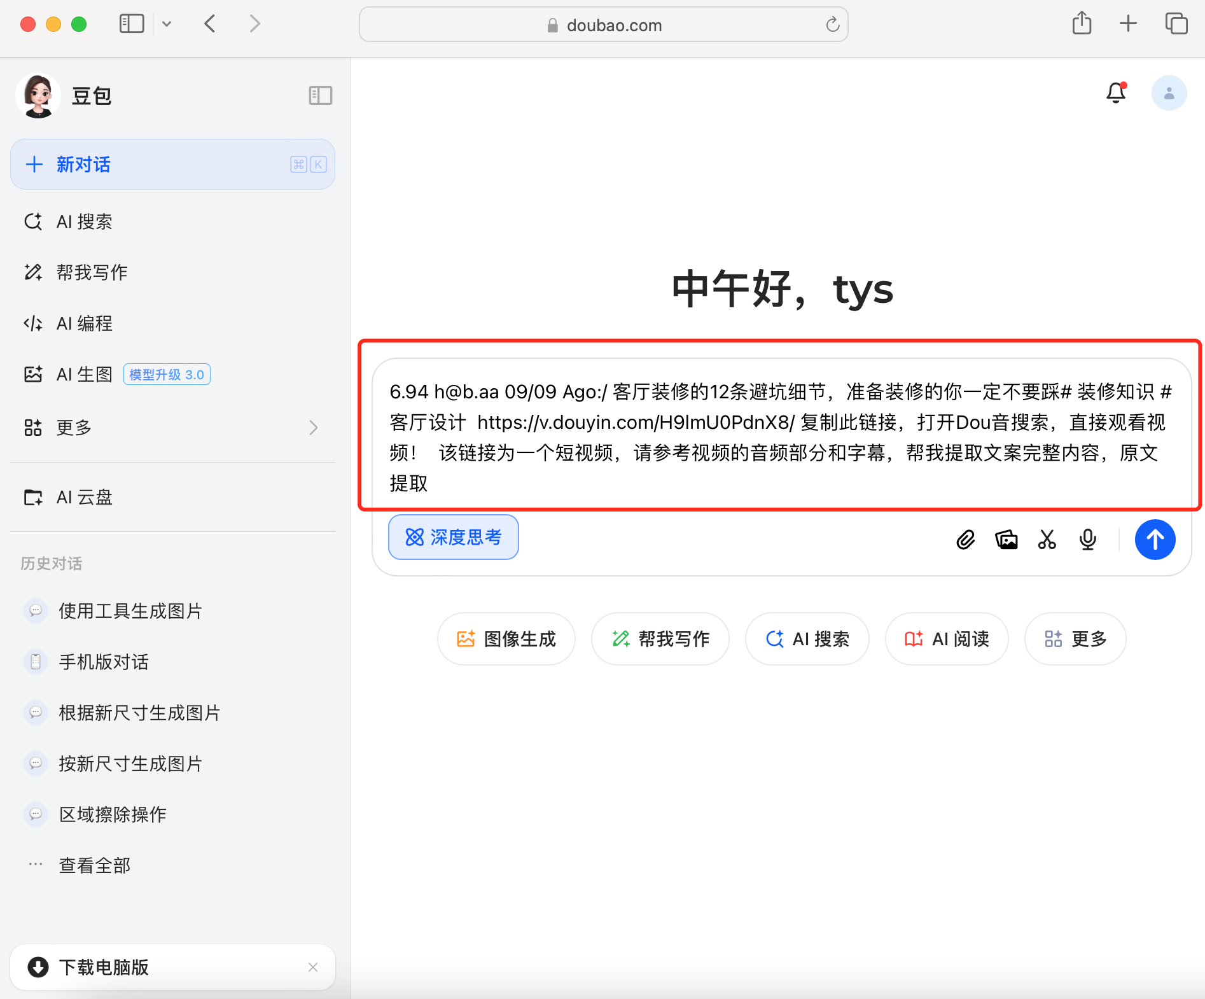This screenshot has width=1205, height=999.
Task: Attach a file with the paperclip icon
Action: pyautogui.click(x=965, y=540)
